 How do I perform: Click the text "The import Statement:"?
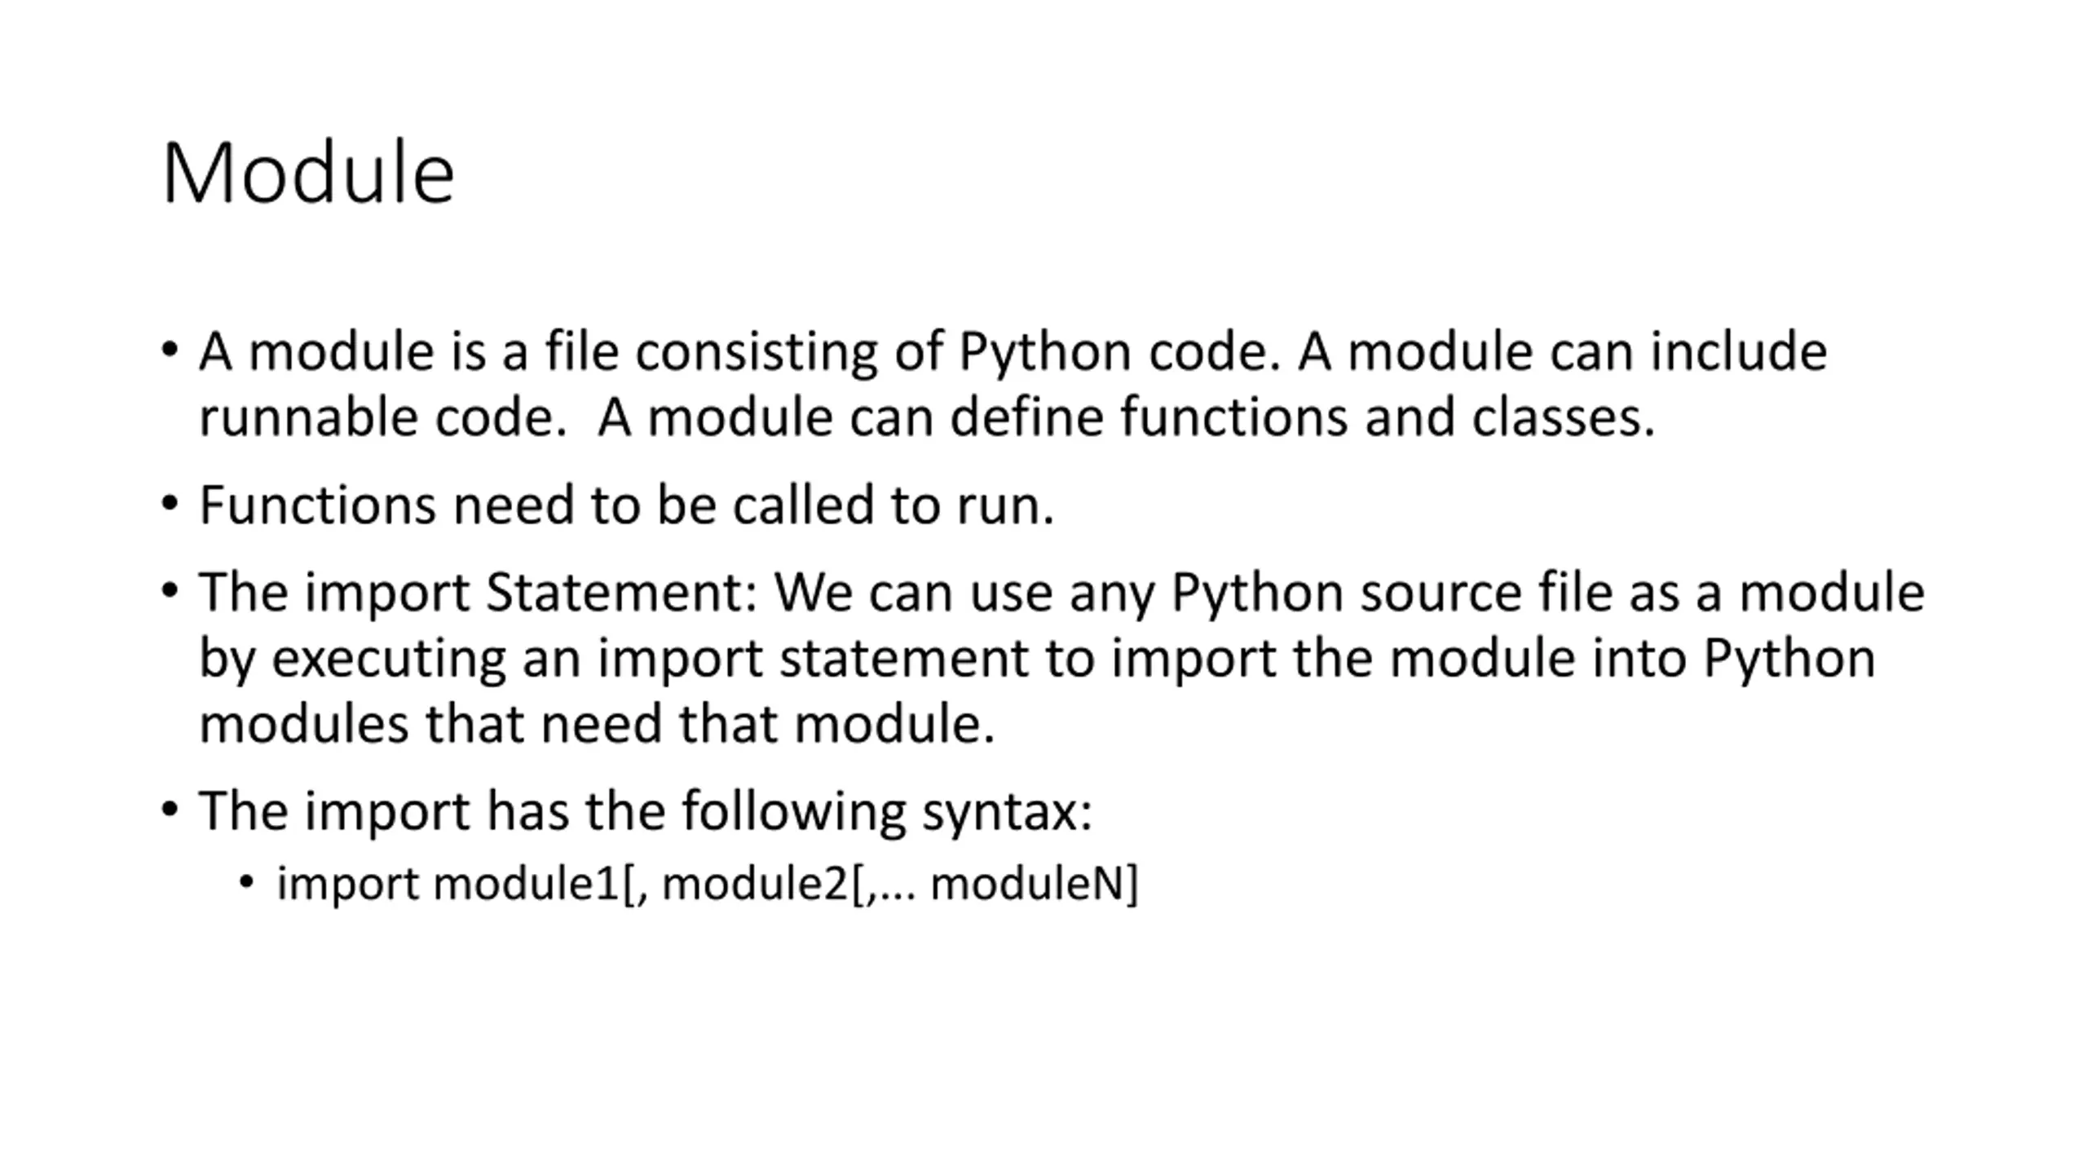coord(479,593)
